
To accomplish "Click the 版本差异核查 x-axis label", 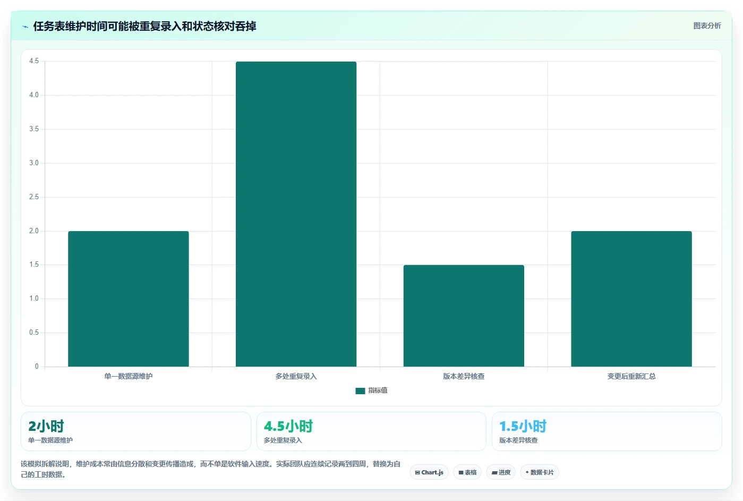I will [464, 376].
